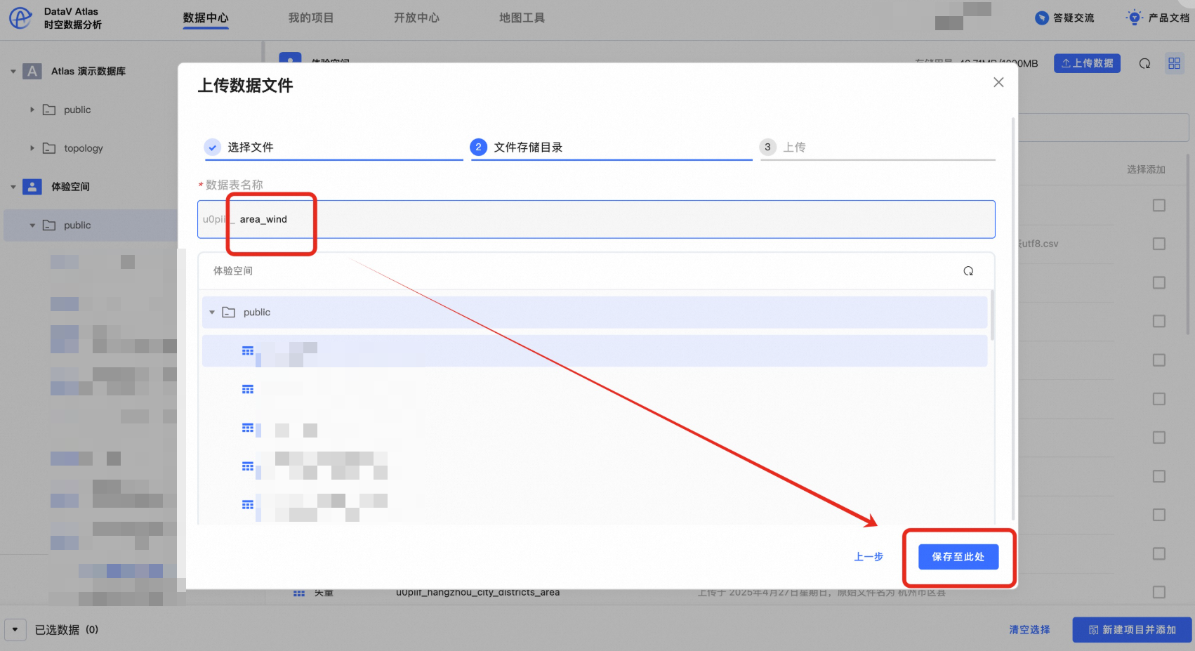1195x651 pixels.
Task: Expand the topology folder in the sidebar
Action: pos(32,148)
